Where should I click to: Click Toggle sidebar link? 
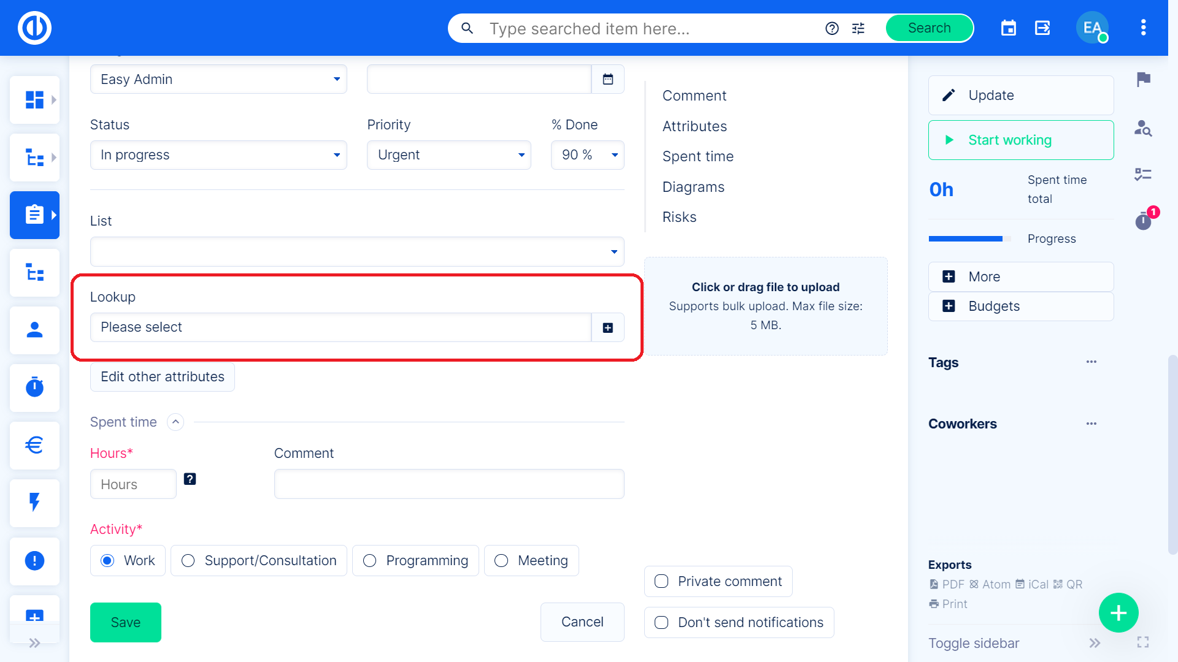pos(974,644)
